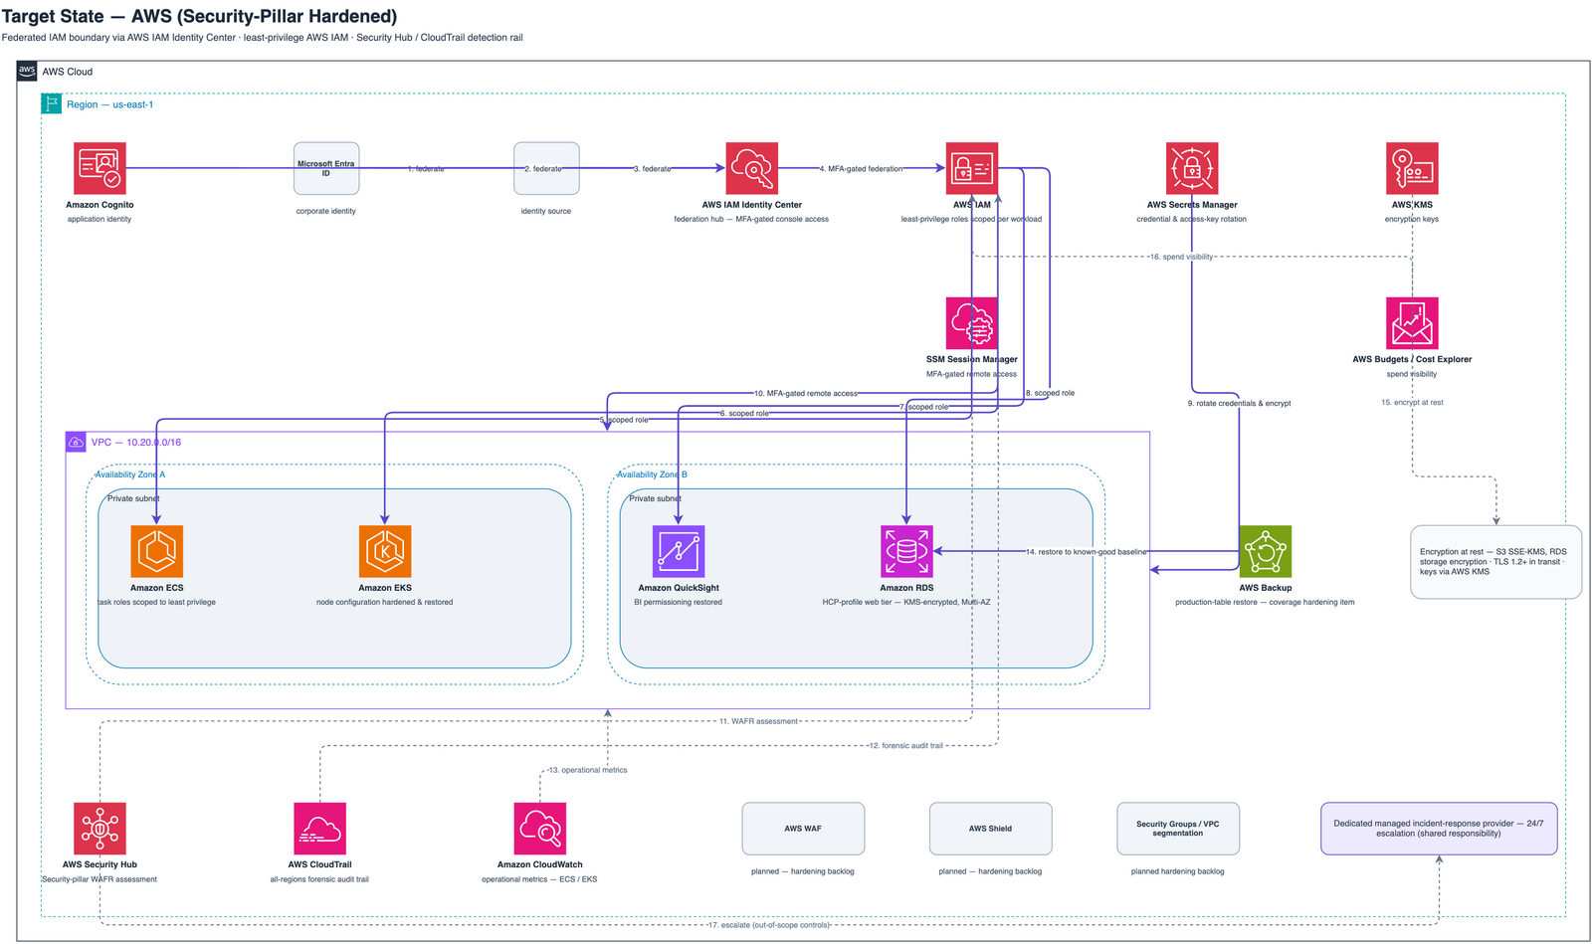Select 'all-regions forensic audit trail' caption
The image size is (1592, 944).
[x=319, y=879]
